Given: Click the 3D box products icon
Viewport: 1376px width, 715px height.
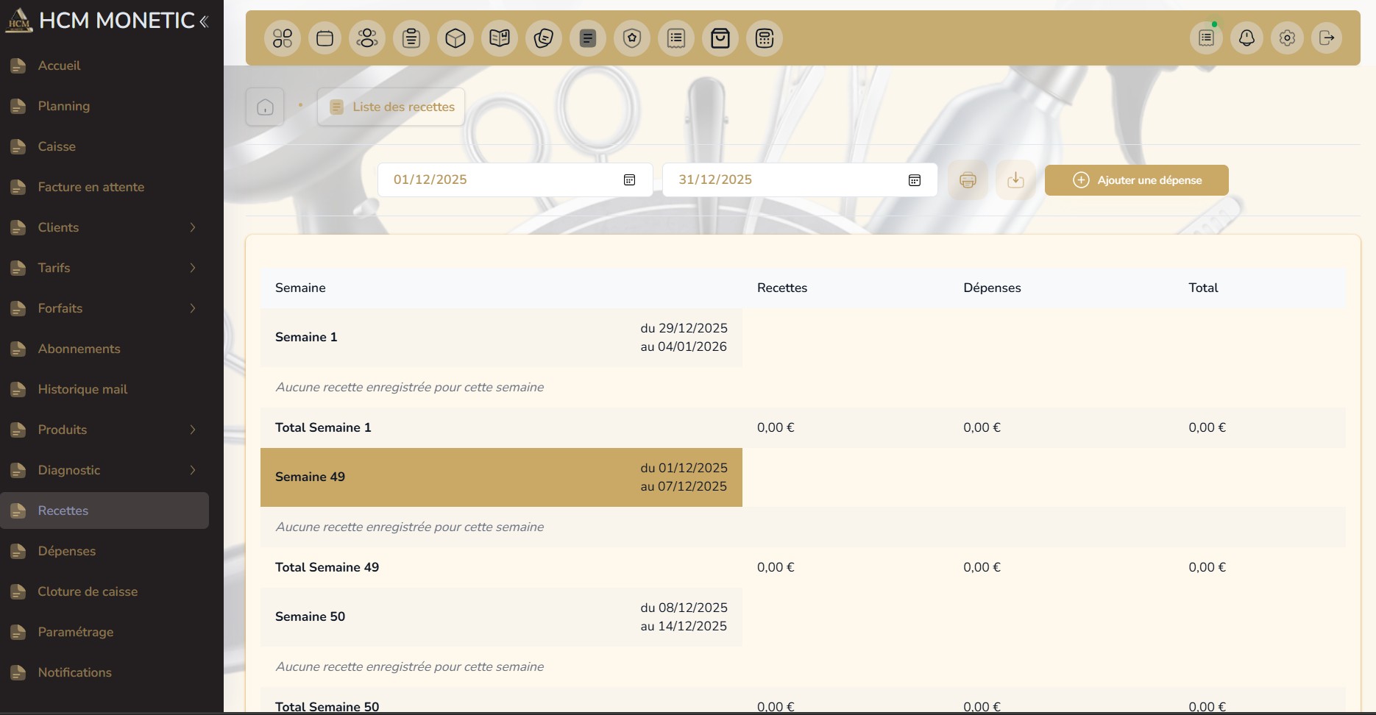Looking at the screenshot, I should pyautogui.click(x=455, y=38).
